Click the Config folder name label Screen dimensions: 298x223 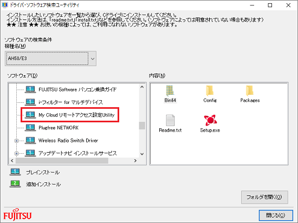tap(210, 100)
